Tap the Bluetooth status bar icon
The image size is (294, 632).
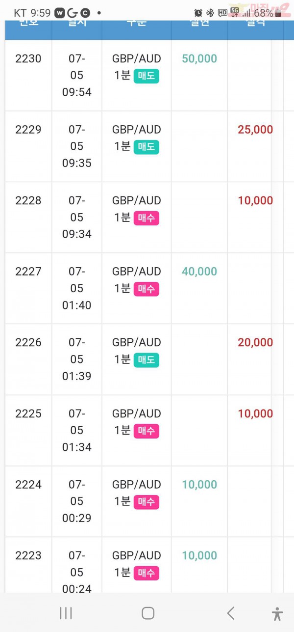(210, 13)
